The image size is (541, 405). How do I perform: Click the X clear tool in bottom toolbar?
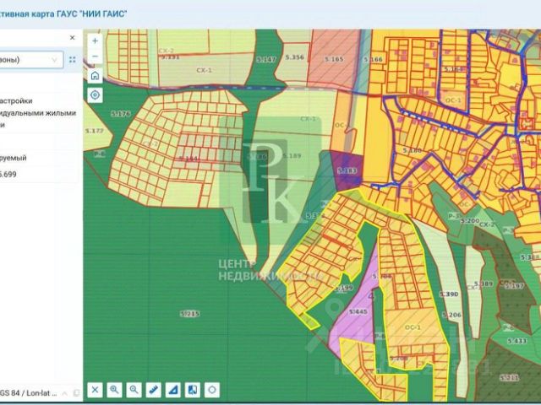point(95,390)
